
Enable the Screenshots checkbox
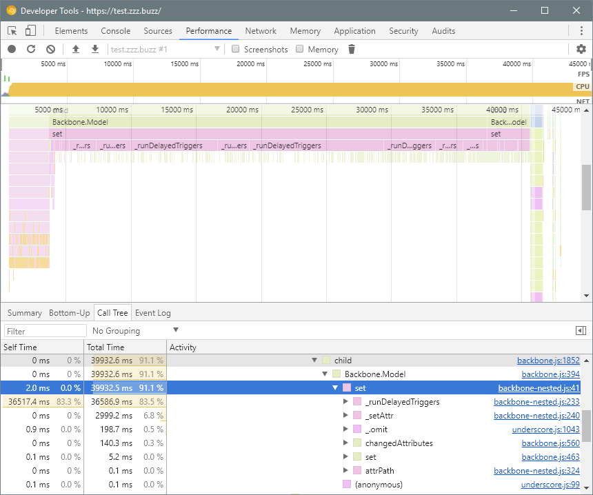(235, 49)
